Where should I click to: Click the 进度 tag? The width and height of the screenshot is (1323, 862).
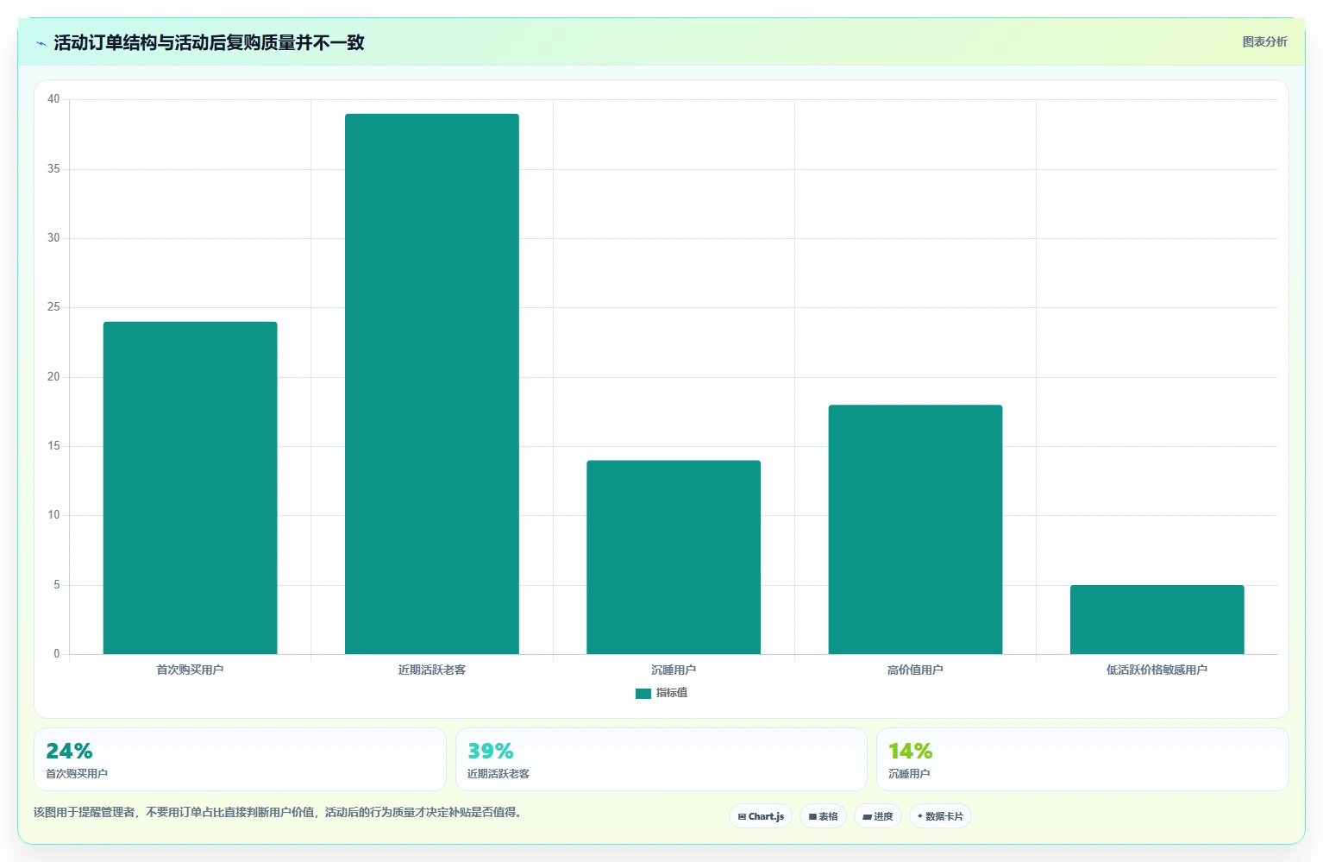click(877, 816)
